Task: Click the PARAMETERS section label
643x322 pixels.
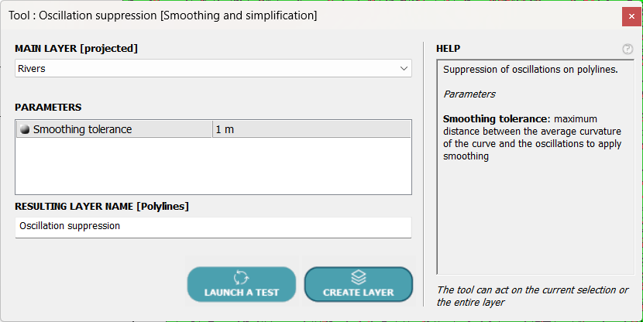Action: pyautogui.click(x=48, y=108)
